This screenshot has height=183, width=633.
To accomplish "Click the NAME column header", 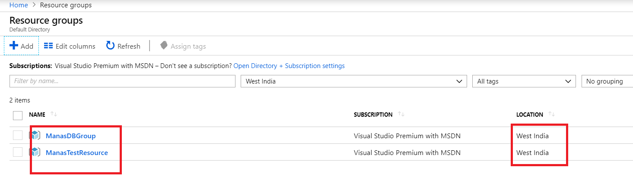I will [37, 115].
